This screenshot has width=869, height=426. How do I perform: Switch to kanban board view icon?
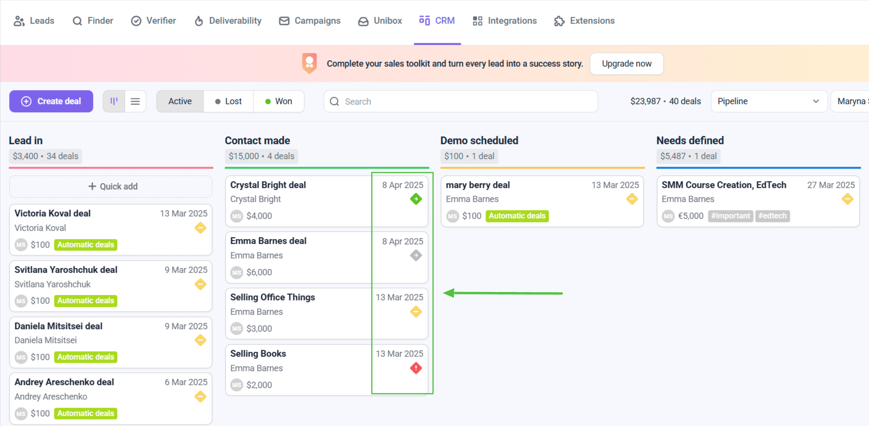click(x=114, y=101)
